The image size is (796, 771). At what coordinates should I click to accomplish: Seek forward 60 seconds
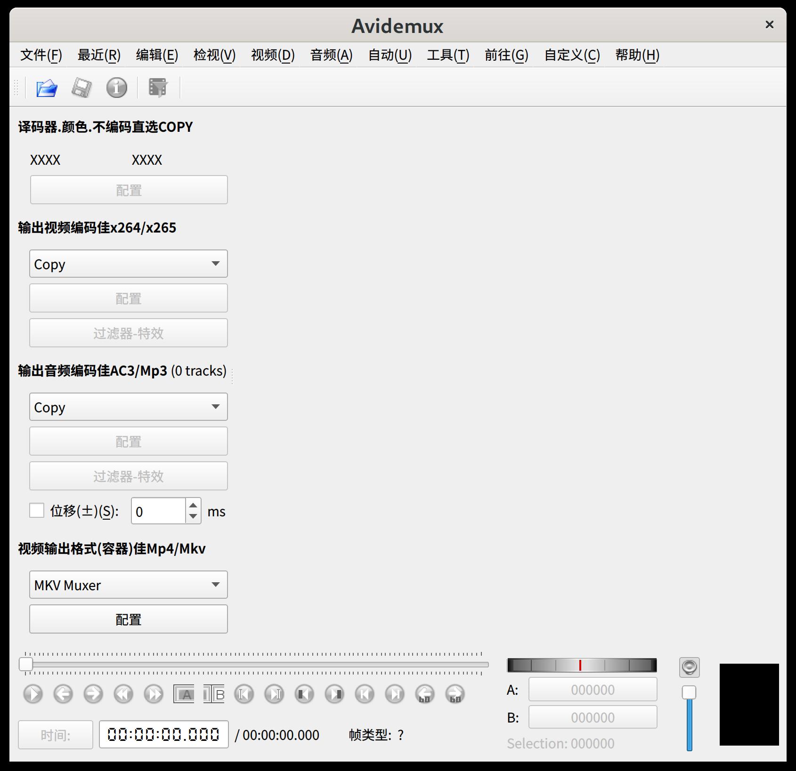pyautogui.click(x=455, y=694)
